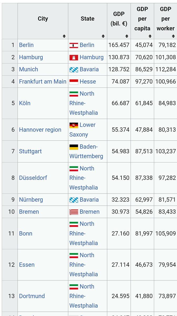Click North Rhine-Westphalia flag in Köln row
The width and height of the screenshot is (177, 316).
tap(74, 94)
